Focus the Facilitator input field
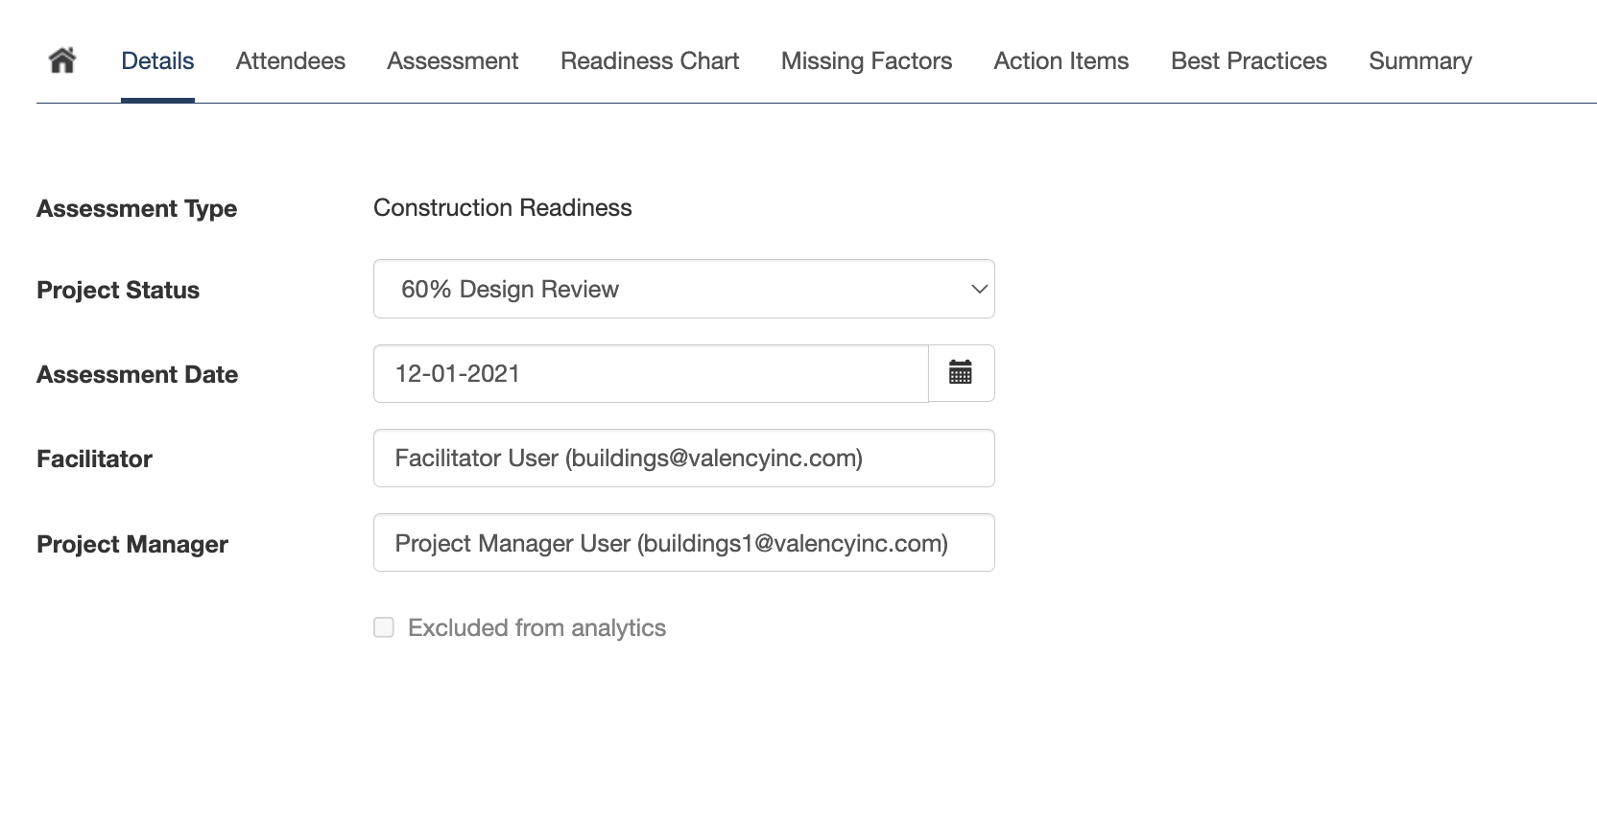Viewport: 1597px width, 825px height. pyautogui.click(x=683, y=458)
